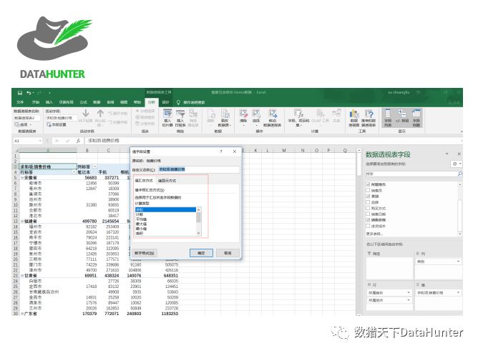Viewport: 478px width, 353px height.
Task: Open the 行标签 filter dropdown
Action: coord(72,172)
